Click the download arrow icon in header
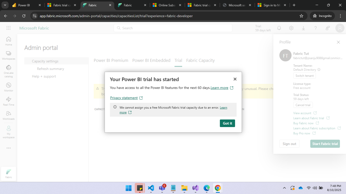346x194 pixels. (x=303, y=28)
